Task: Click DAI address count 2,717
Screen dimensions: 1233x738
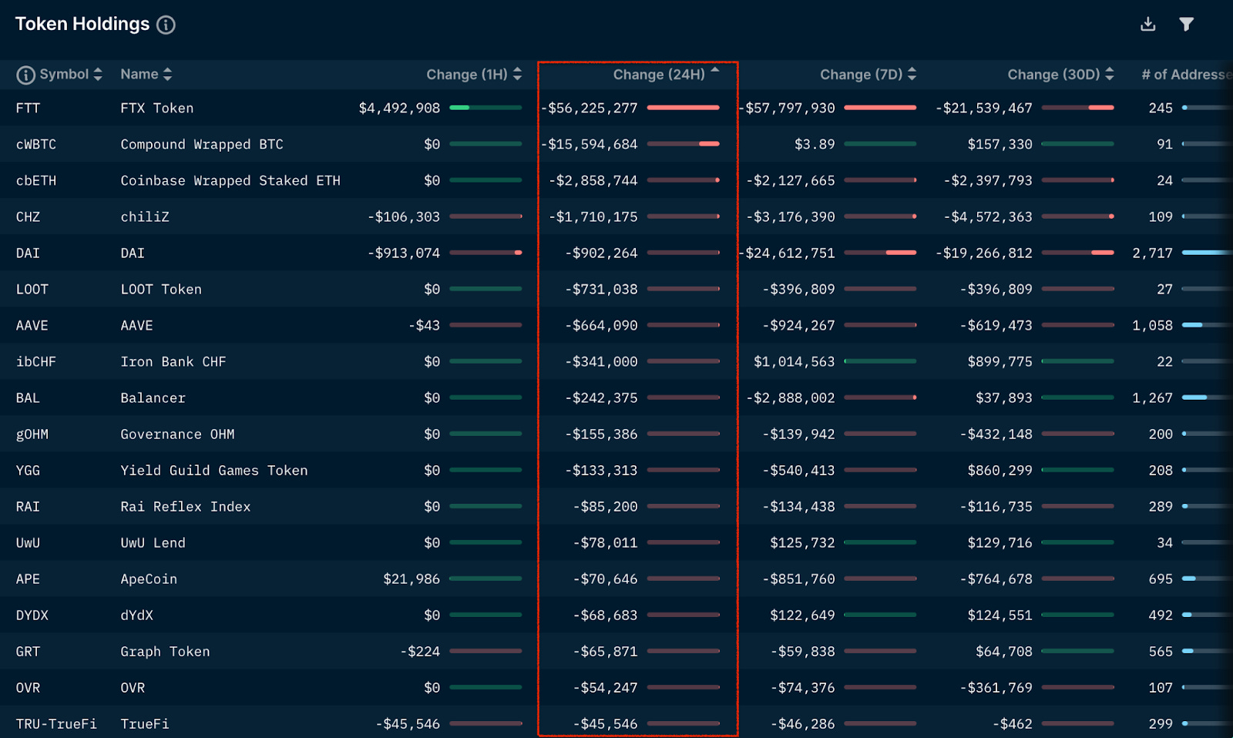Action: tap(1152, 253)
